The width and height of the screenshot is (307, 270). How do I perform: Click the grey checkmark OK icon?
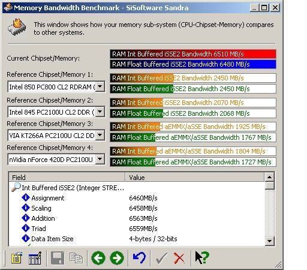click(161, 258)
